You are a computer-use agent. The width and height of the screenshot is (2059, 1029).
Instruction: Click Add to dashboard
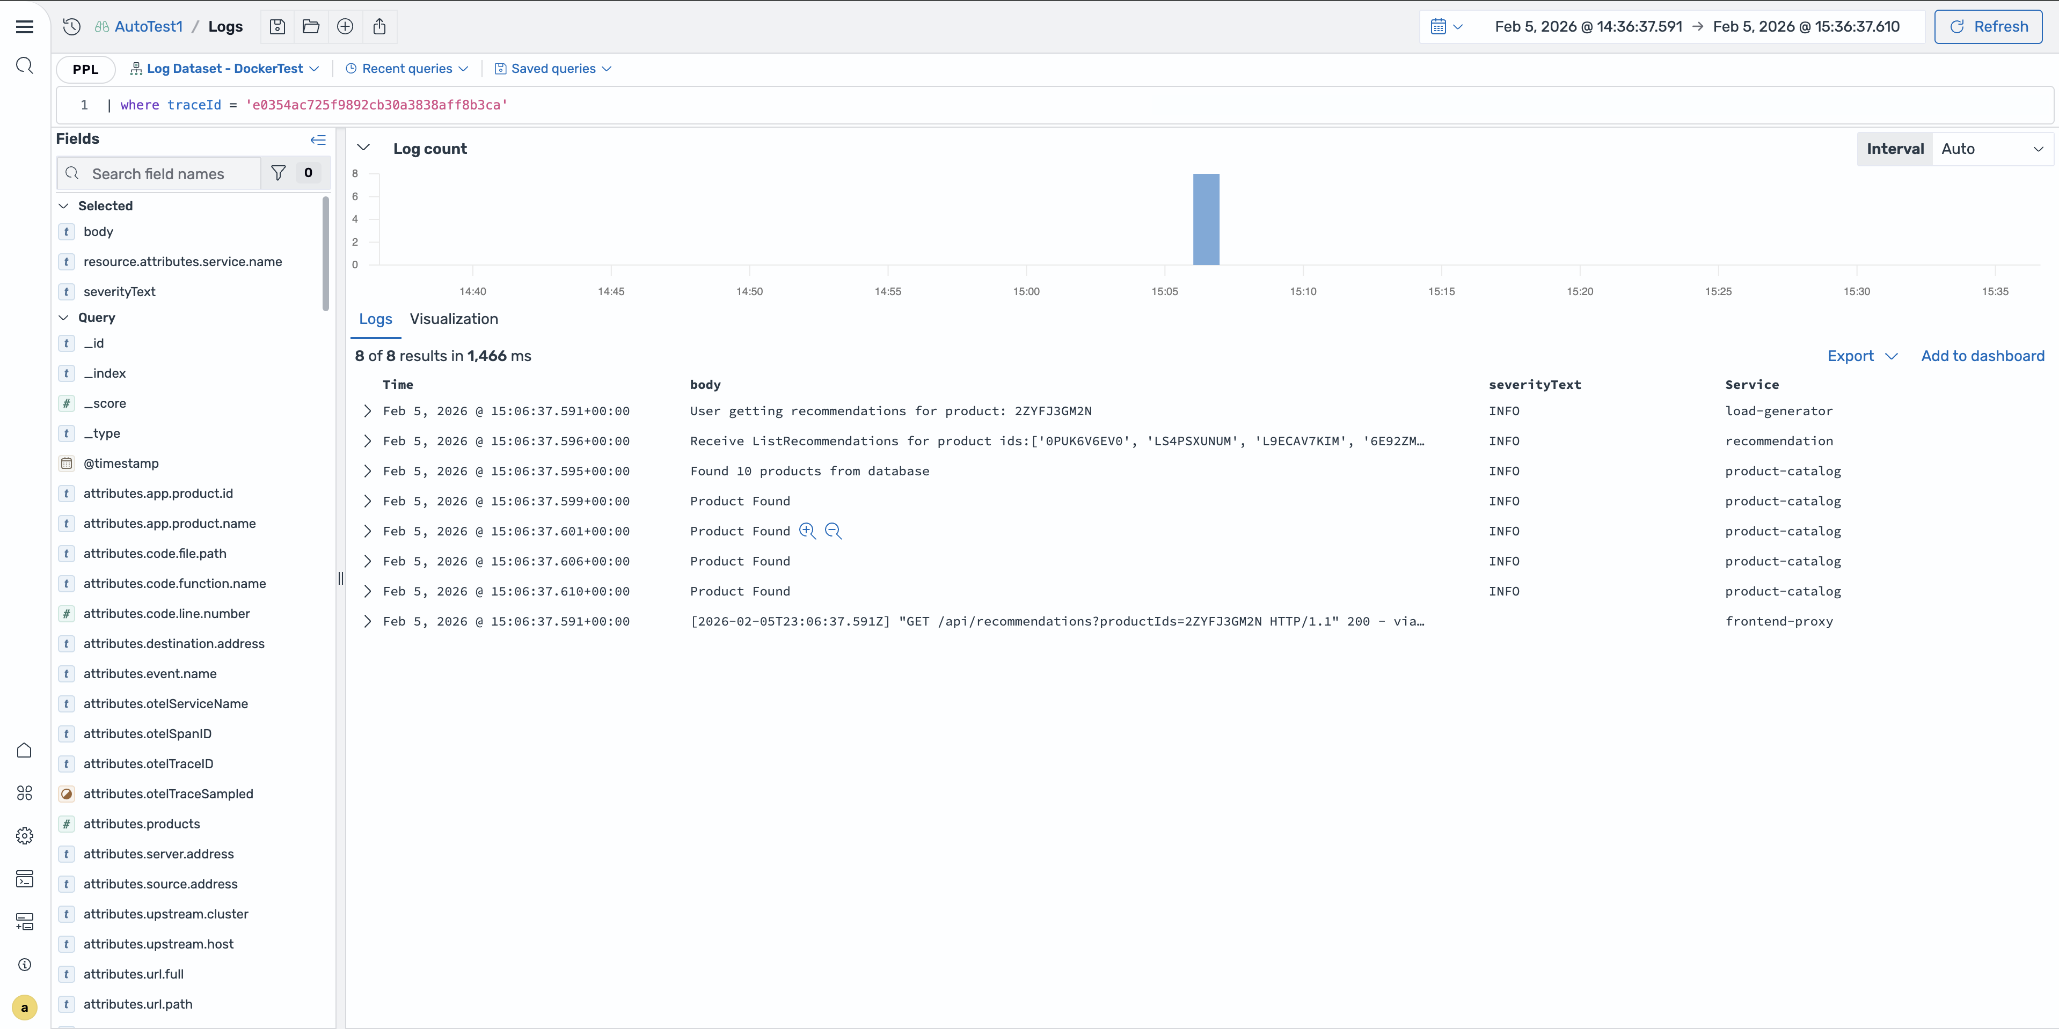click(x=1983, y=356)
